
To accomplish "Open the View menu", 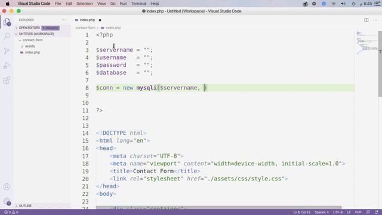I will pos(101,4).
